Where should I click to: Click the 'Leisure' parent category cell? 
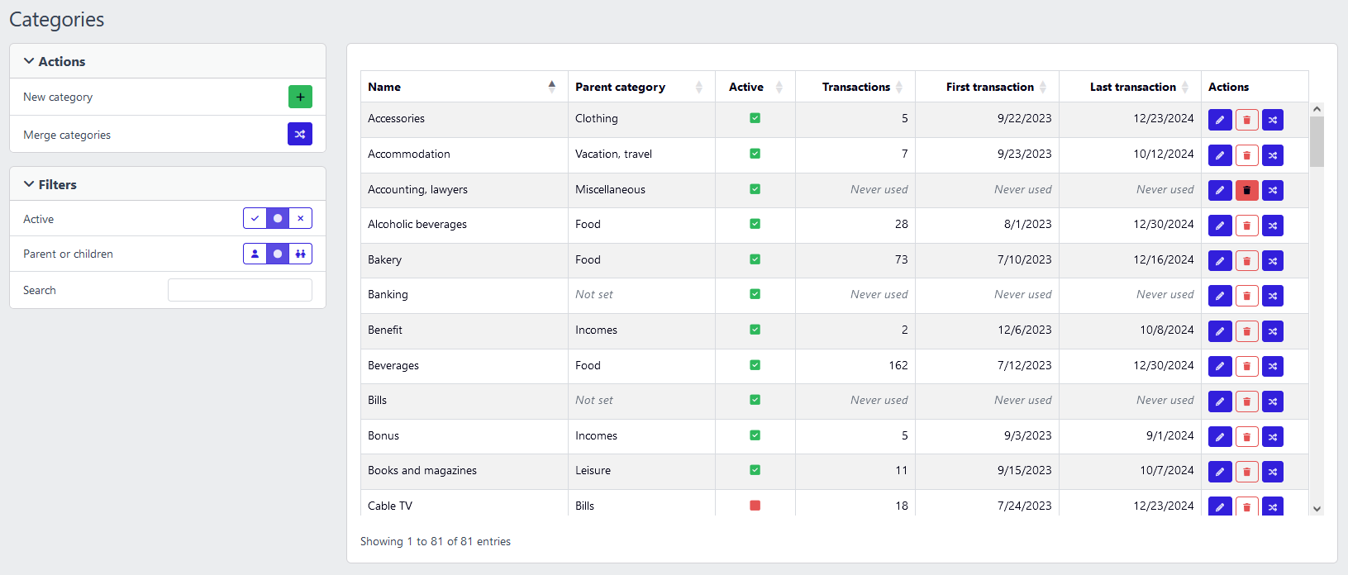point(641,470)
